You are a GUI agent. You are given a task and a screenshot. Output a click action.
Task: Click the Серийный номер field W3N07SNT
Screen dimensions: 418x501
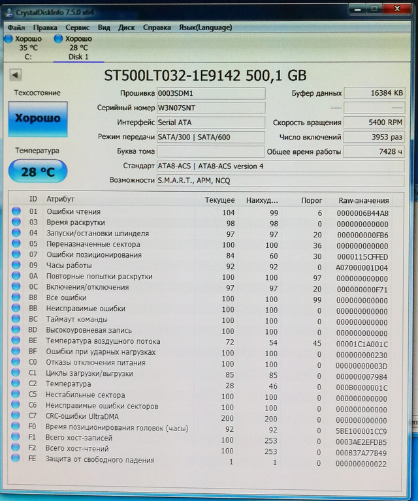(x=210, y=108)
